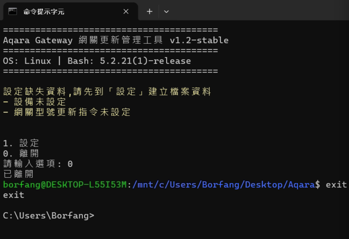Click the yellow 設定缺失資料 warning line
The height and width of the screenshot is (239, 349).
pos(107,91)
